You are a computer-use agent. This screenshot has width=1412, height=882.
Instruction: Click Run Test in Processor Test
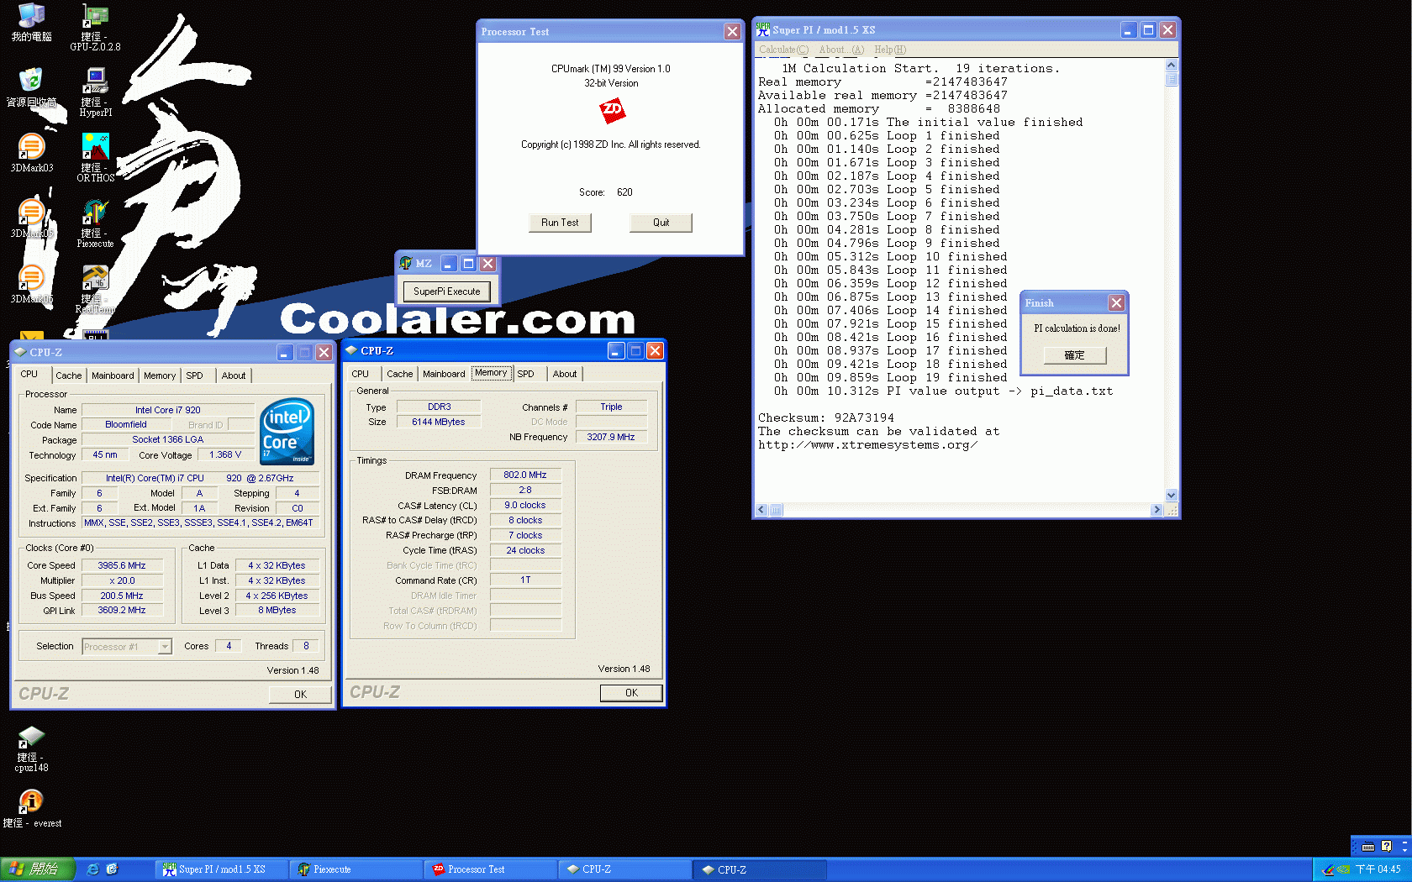560,223
